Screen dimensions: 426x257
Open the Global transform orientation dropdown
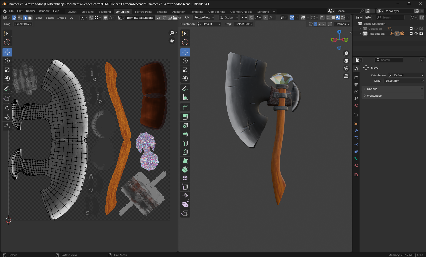[x=229, y=17]
